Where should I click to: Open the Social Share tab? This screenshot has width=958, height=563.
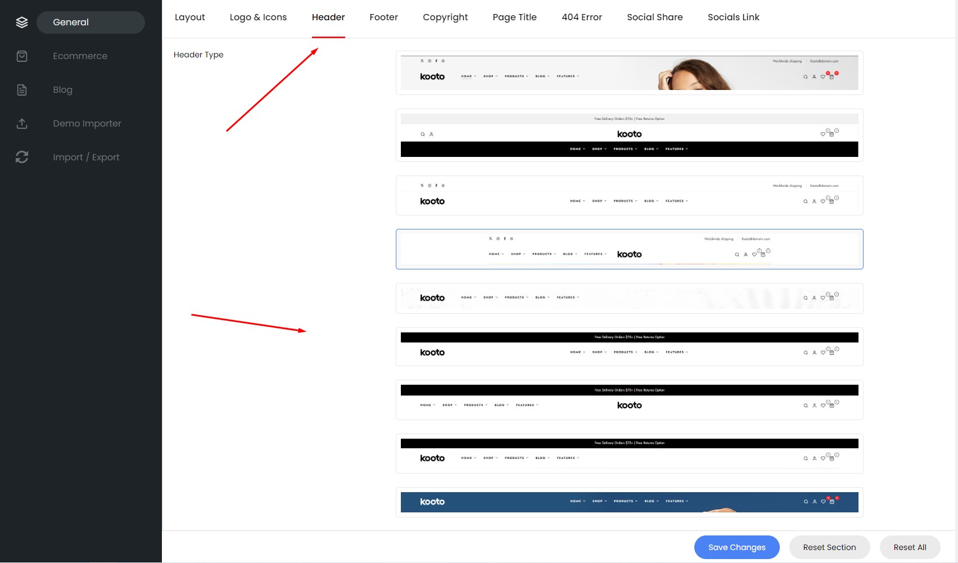coord(654,17)
